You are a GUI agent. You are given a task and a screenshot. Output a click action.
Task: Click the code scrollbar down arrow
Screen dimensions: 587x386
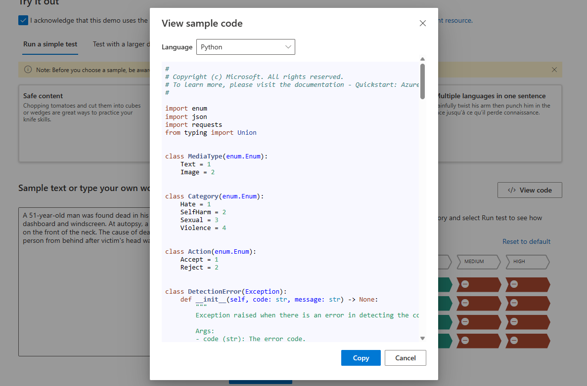pyautogui.click(x=422, y=338)
